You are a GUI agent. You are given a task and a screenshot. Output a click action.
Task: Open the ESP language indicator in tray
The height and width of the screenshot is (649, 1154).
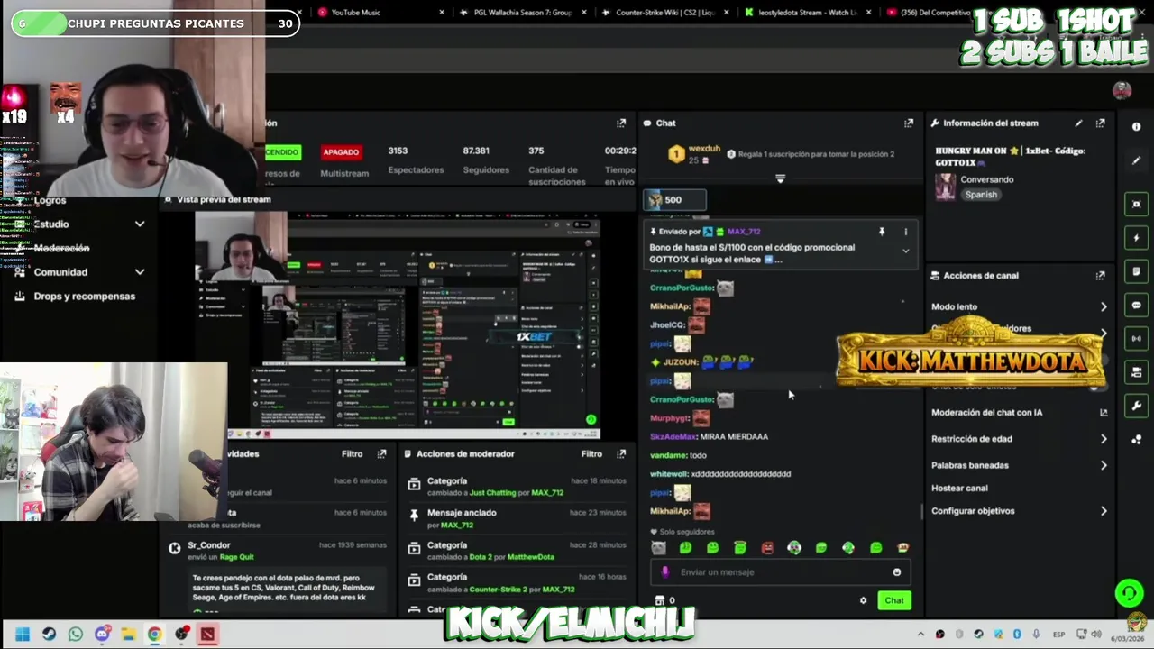point(1059,634)
